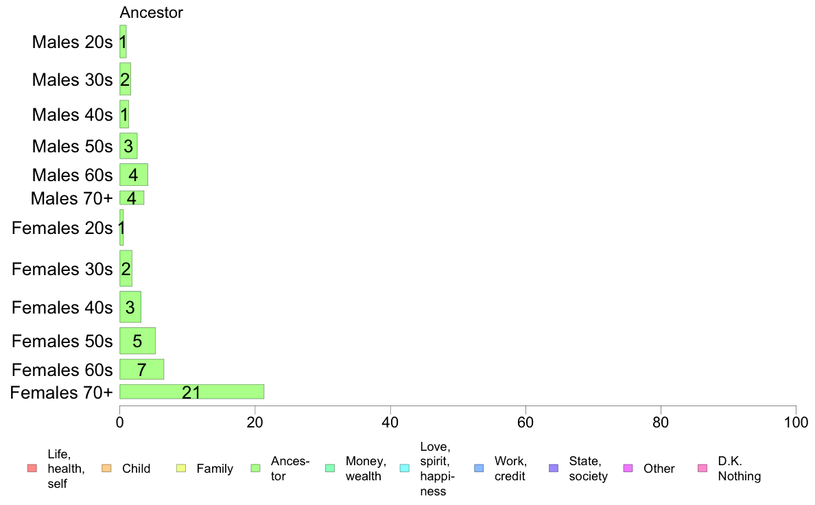Select the Females 70+ bar showing 21
Screen dimensions: 815x505
coord(192,392)
